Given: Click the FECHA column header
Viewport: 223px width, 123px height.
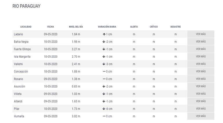Looking at the screenshot, I should (x=51, y=27).
